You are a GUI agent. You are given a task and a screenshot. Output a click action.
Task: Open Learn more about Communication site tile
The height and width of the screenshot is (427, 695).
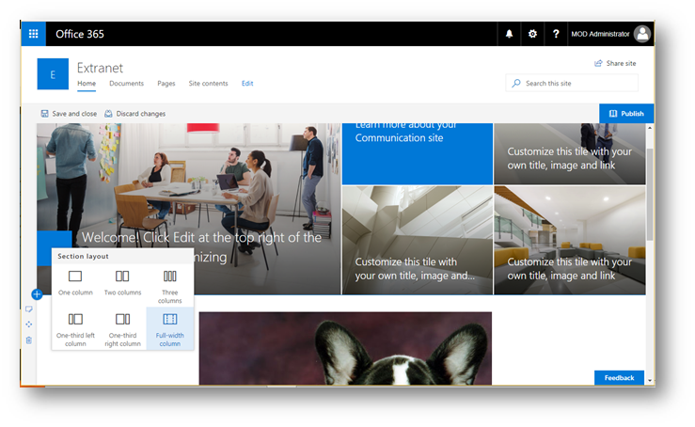coord(417,154)
